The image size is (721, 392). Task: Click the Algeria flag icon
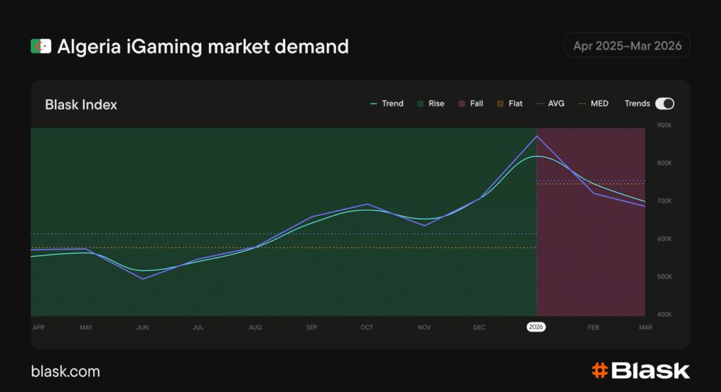tap(41, 46)
